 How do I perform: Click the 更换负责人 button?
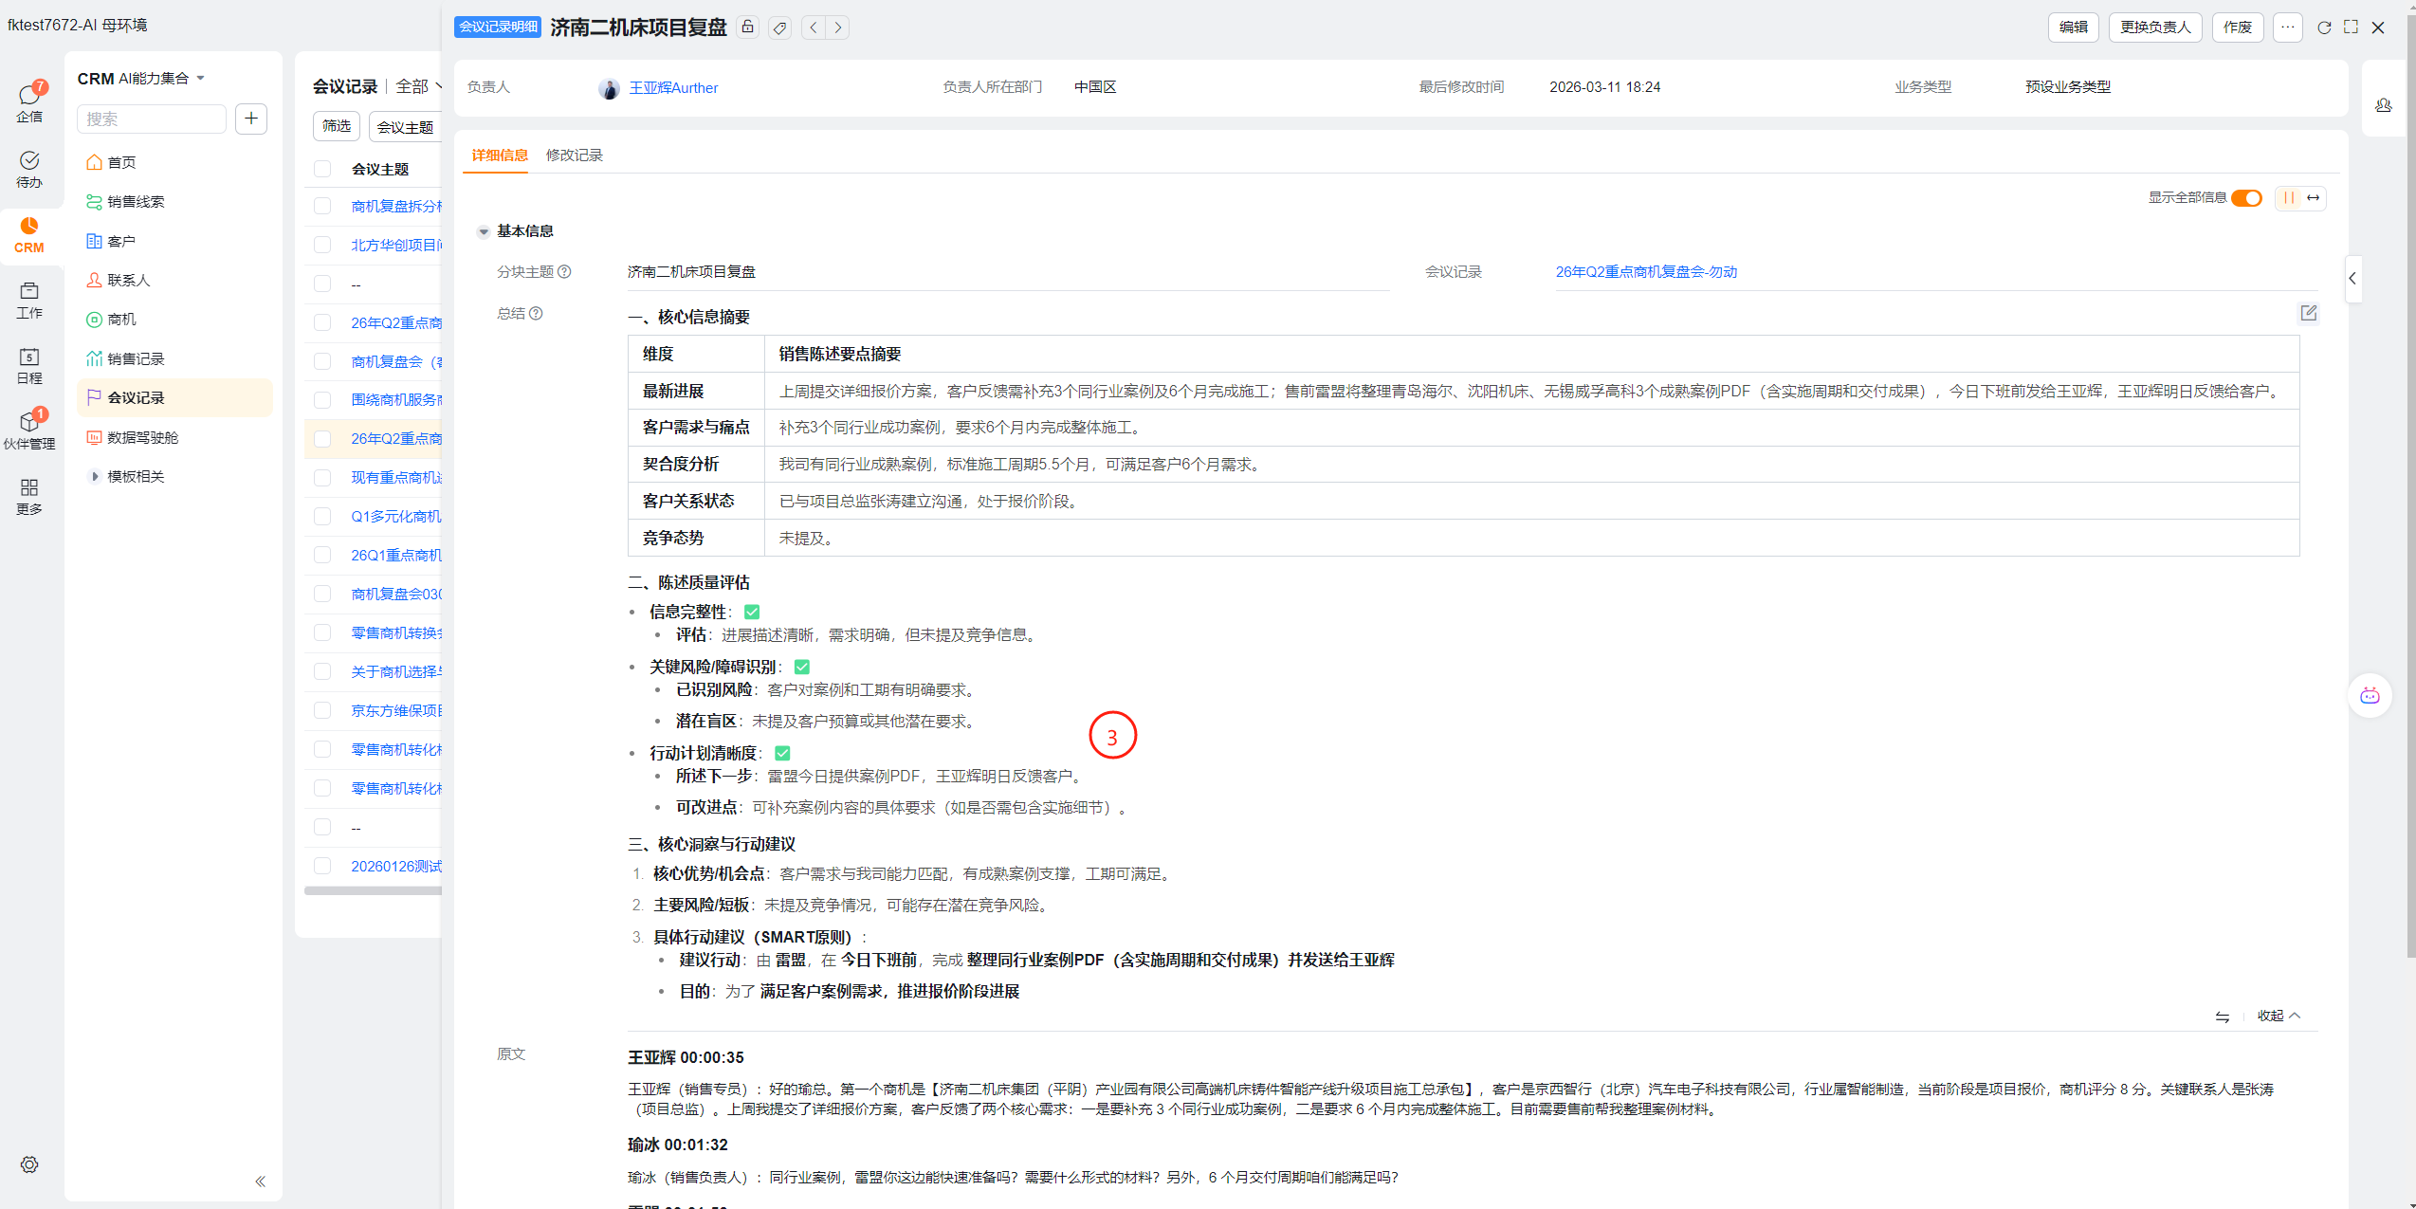click(x=2154, y=27)
